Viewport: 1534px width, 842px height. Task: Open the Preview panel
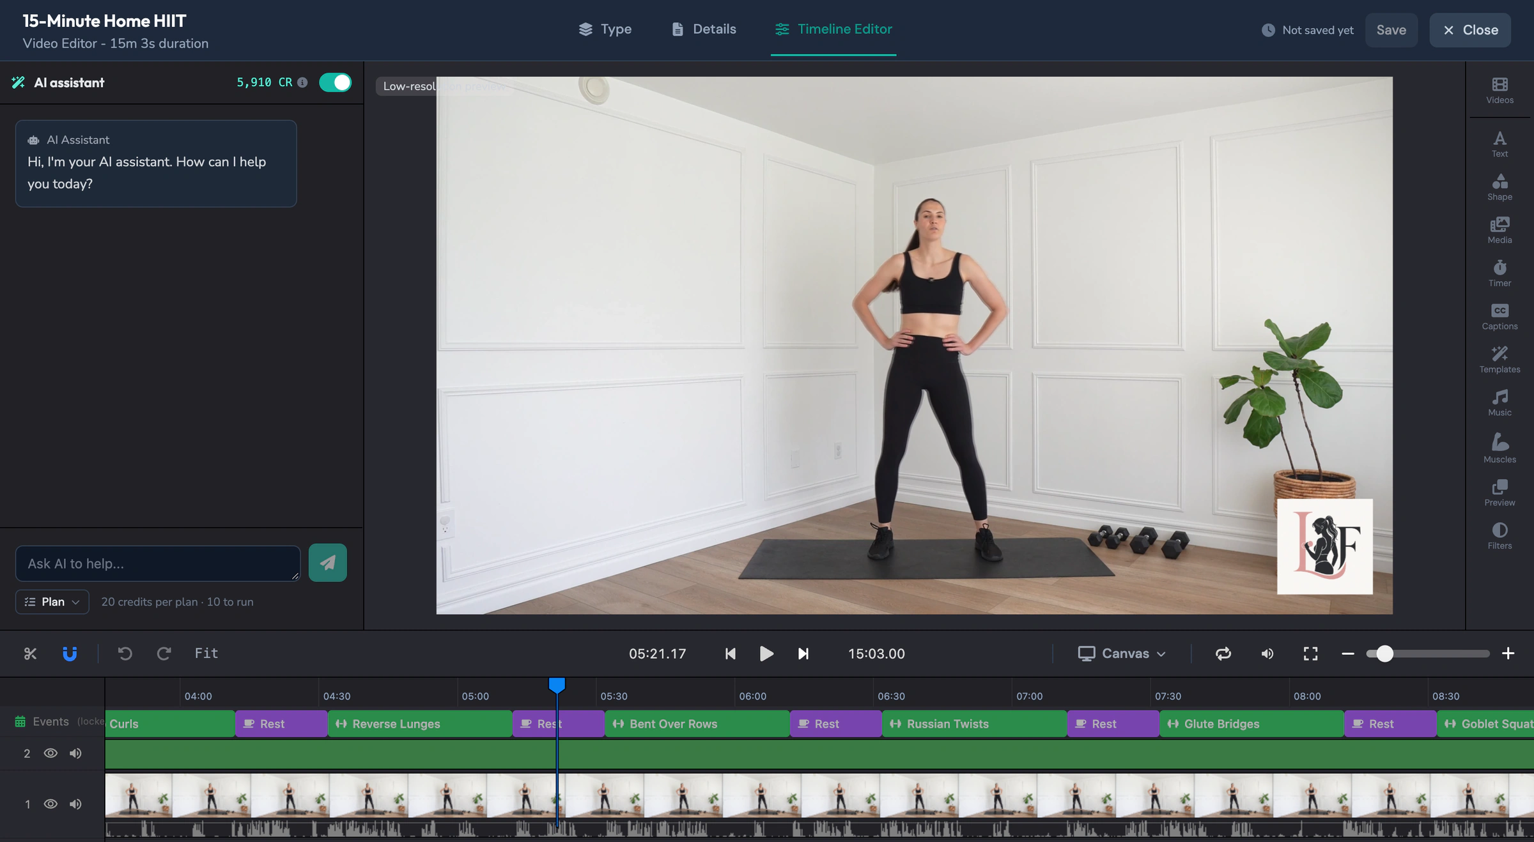(x=1499, y=493)
